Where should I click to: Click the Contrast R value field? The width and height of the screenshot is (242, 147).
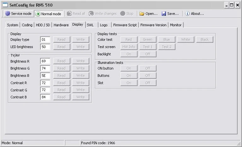tap(45, 83)
